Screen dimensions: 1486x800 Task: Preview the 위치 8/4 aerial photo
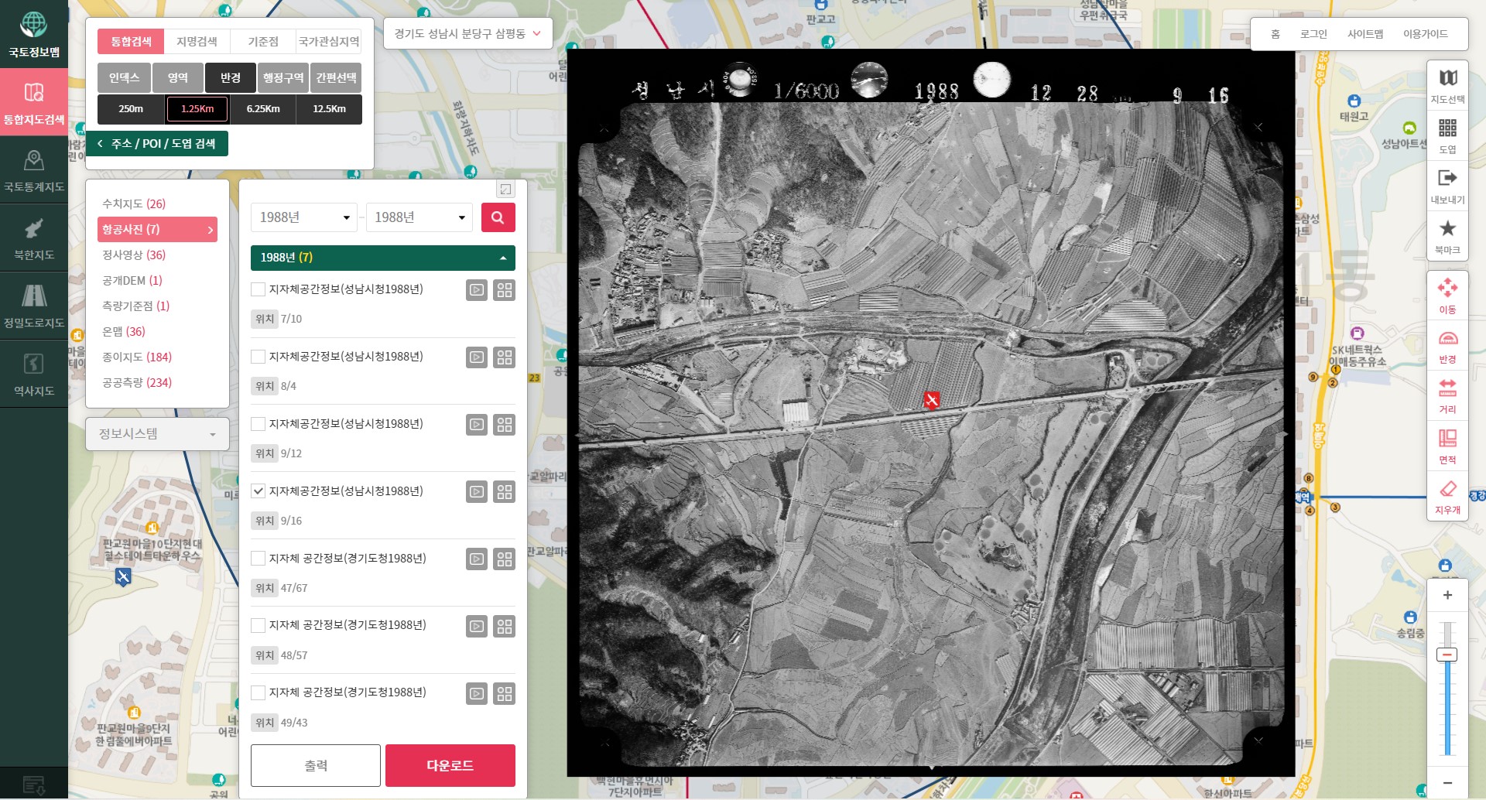coord(477,357)
